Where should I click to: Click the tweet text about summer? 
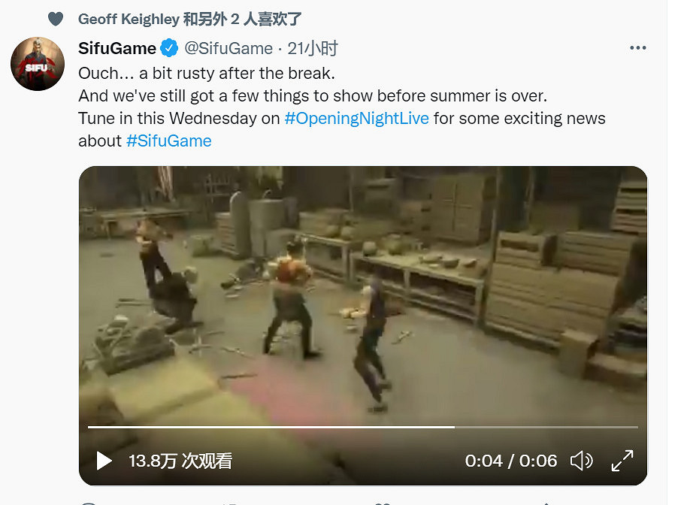pyautogui.click(x=313, y=96)
